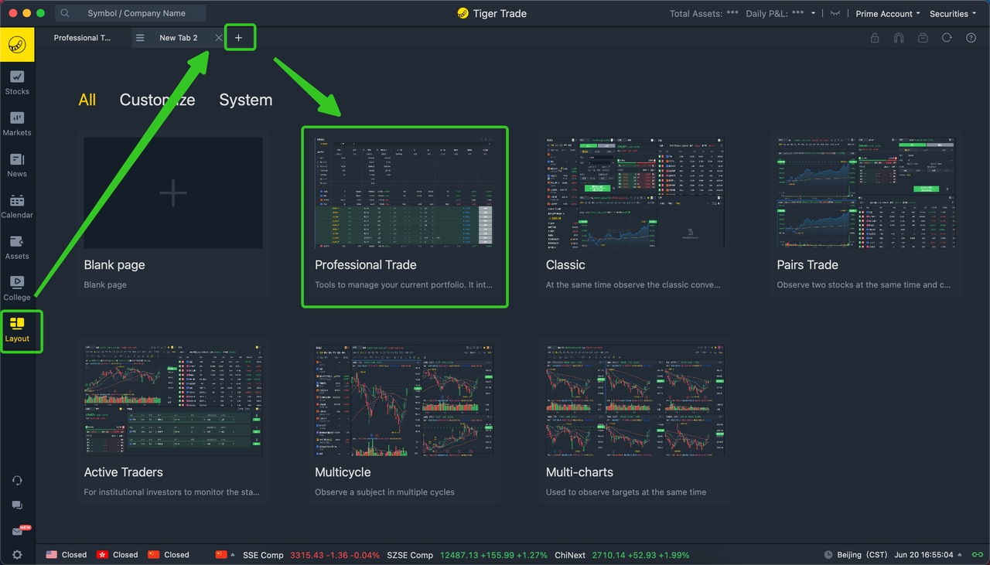This screenshot has height=565, width=990.
Task: Open the chat messages icon
Action: tap(17, 505)
